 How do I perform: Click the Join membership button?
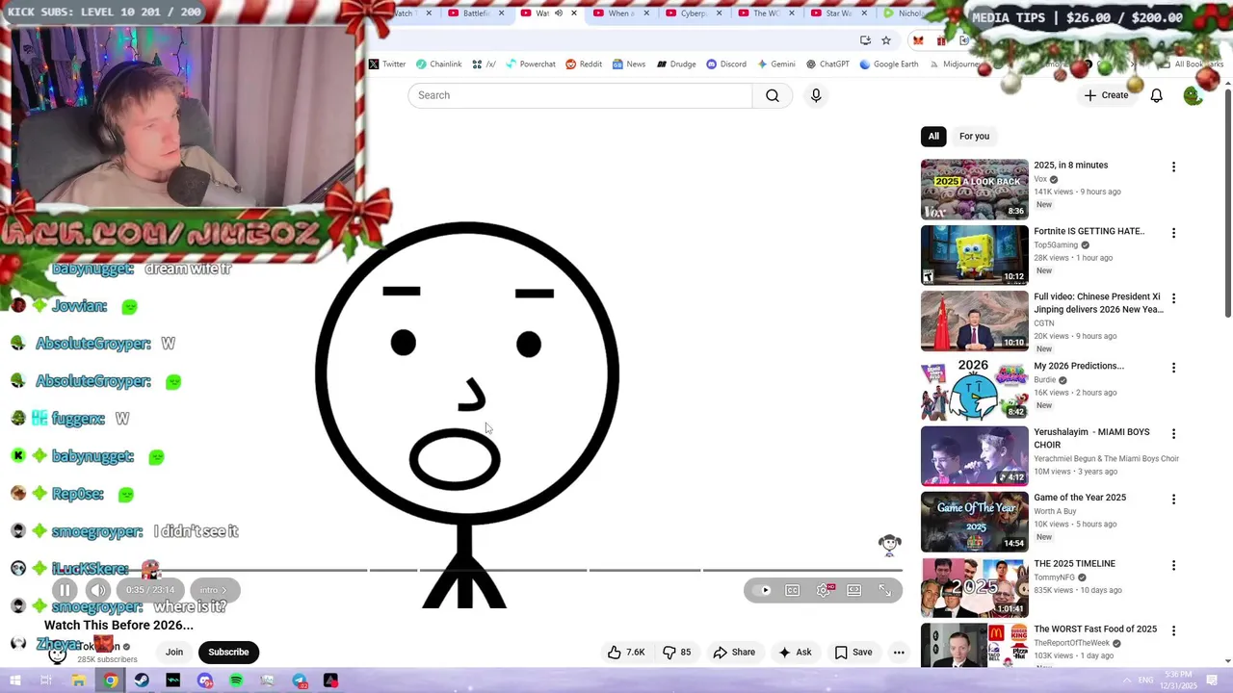pyautogui.click(x=174, y=652)
